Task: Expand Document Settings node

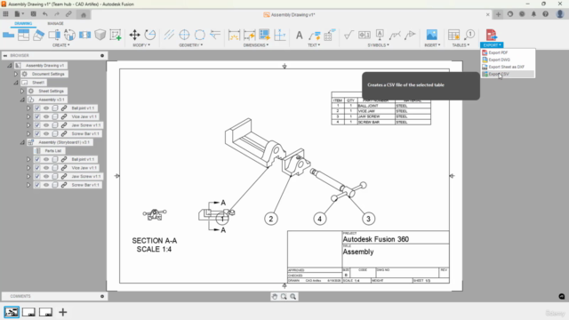Action: [x=16, y=74]
